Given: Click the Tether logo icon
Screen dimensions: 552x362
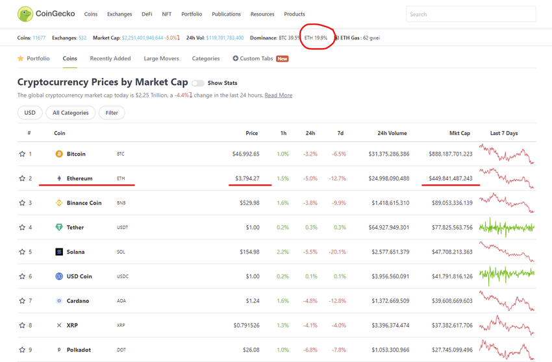Looking at the screenshot, I should (59, 227).
